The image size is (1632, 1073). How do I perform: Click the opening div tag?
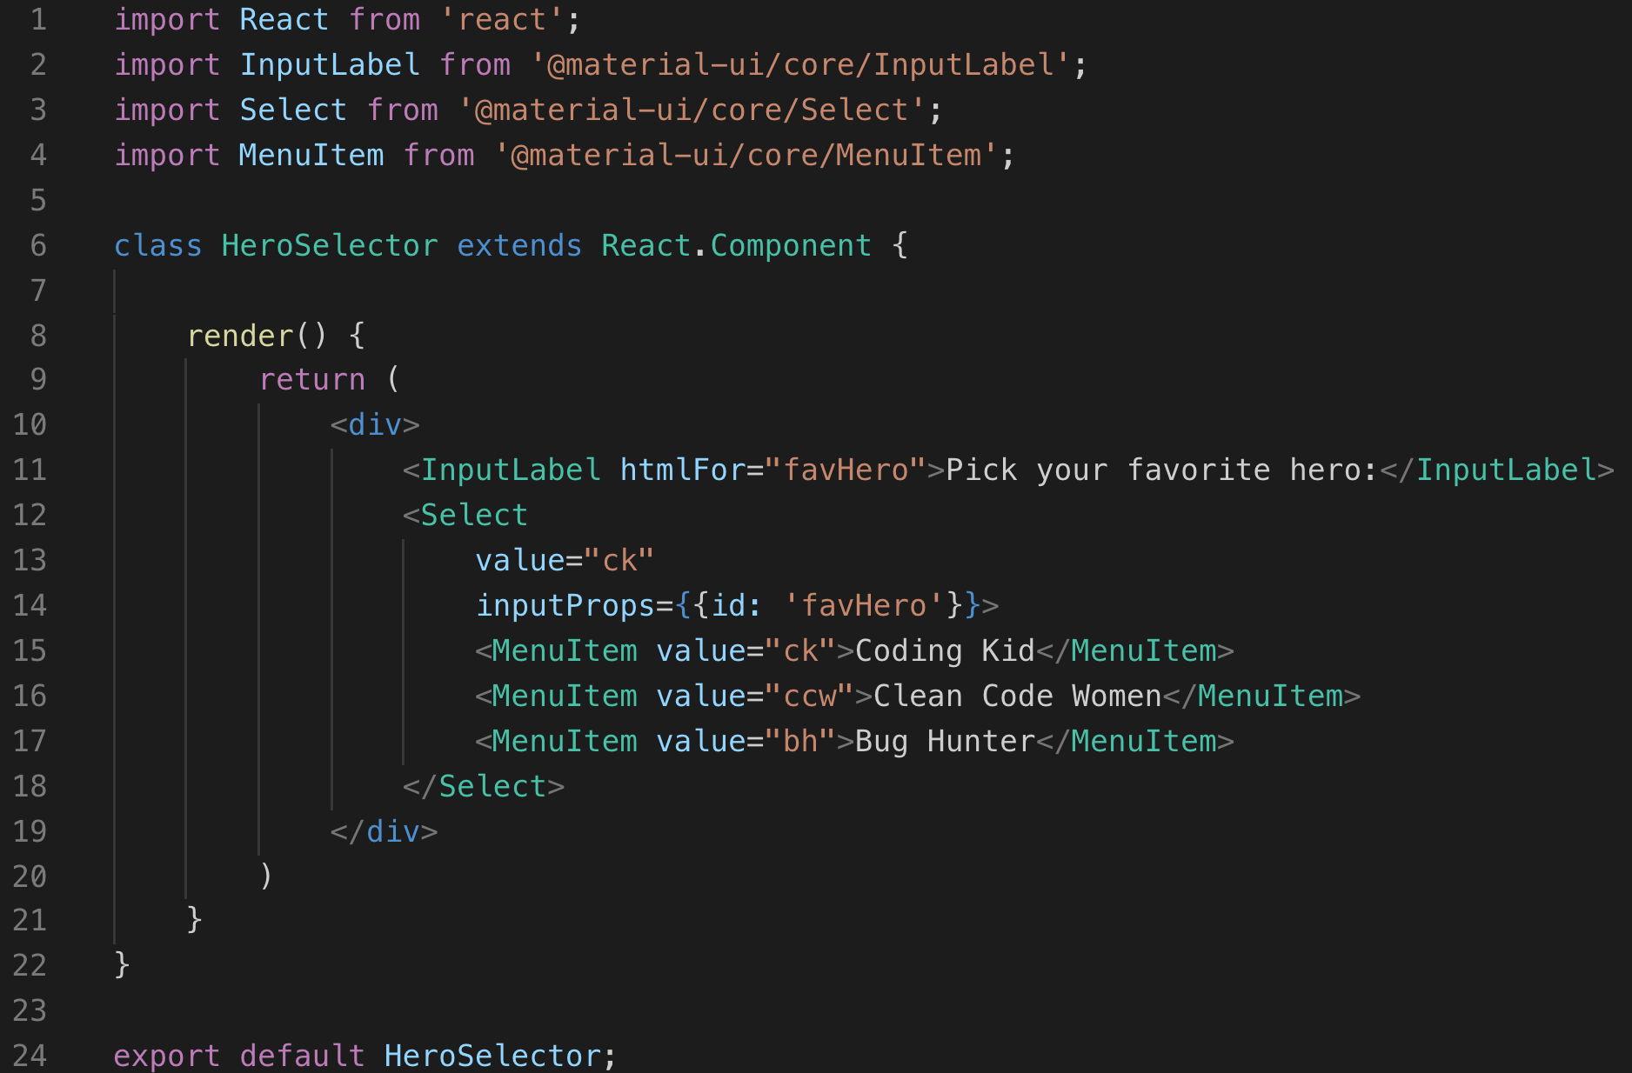click(x=375, y=424)
